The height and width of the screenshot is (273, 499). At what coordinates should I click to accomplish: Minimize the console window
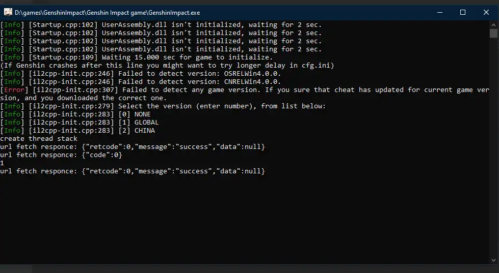pyautogui.click(x=439, y=12)
